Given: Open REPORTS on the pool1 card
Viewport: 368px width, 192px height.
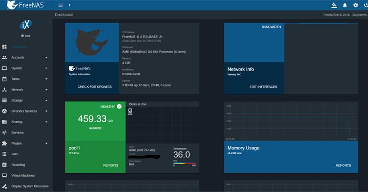Looking at the screenshot, I should pyautogui.click(x=111, y=165).
